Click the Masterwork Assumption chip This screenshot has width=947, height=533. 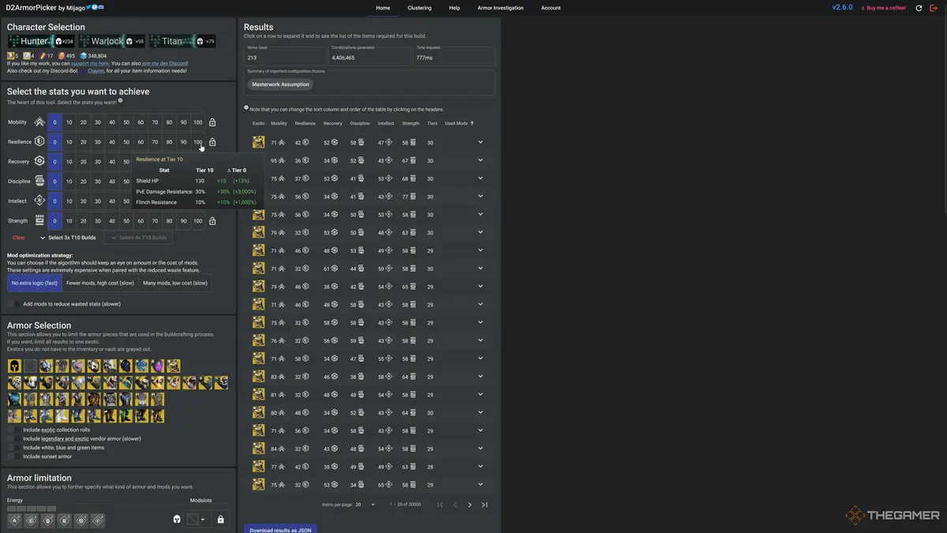click(280, 84)
